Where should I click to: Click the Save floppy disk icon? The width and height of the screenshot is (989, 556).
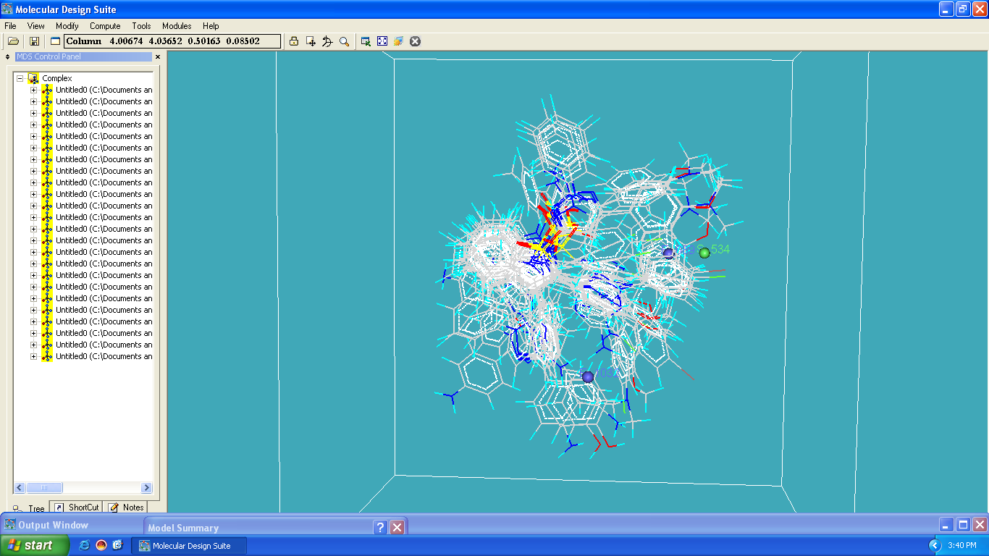click(x=34, y=41)
